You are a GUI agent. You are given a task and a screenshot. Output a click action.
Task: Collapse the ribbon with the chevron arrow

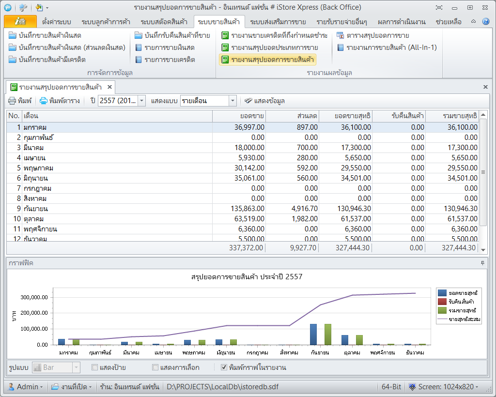(x=473, y=21)
